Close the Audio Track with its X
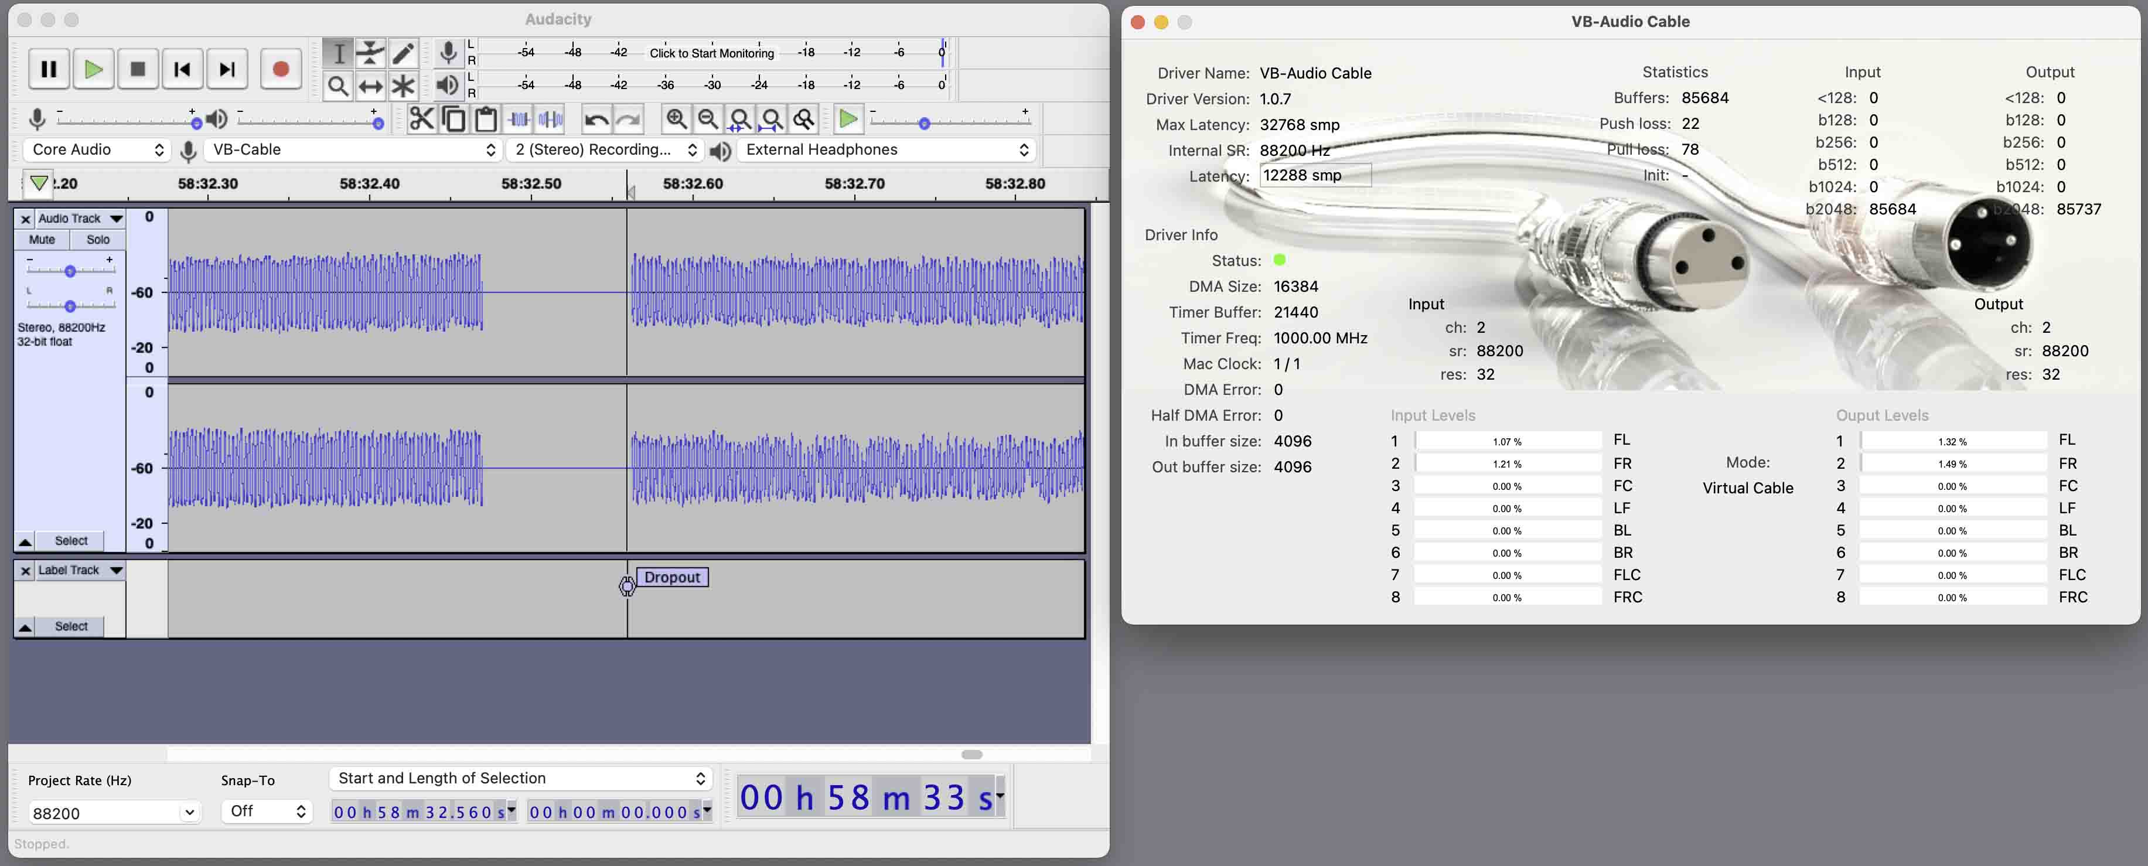 click(x=25, y=219)
